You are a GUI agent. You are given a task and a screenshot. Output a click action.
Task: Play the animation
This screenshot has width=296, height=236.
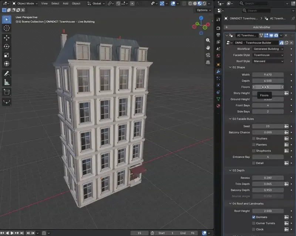[x=12, y=233]
